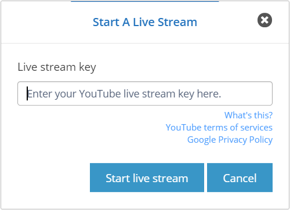Cancel the live stream dialog
The image size is (290, 210).
pyautogui.click(x=240, y=178)
